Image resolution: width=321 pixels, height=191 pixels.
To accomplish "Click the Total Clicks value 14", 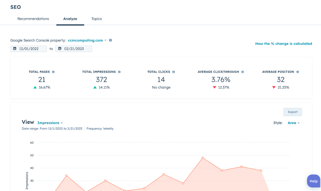I will pyautogui.click(x=161, y=79).
